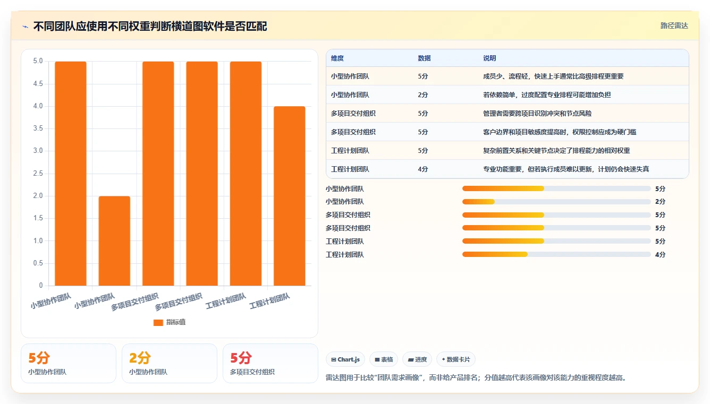The height and width of the screenshot is (404, 710).
Task: Open the 2分 小型协作团队 stat card
Action: pos(170,363)
